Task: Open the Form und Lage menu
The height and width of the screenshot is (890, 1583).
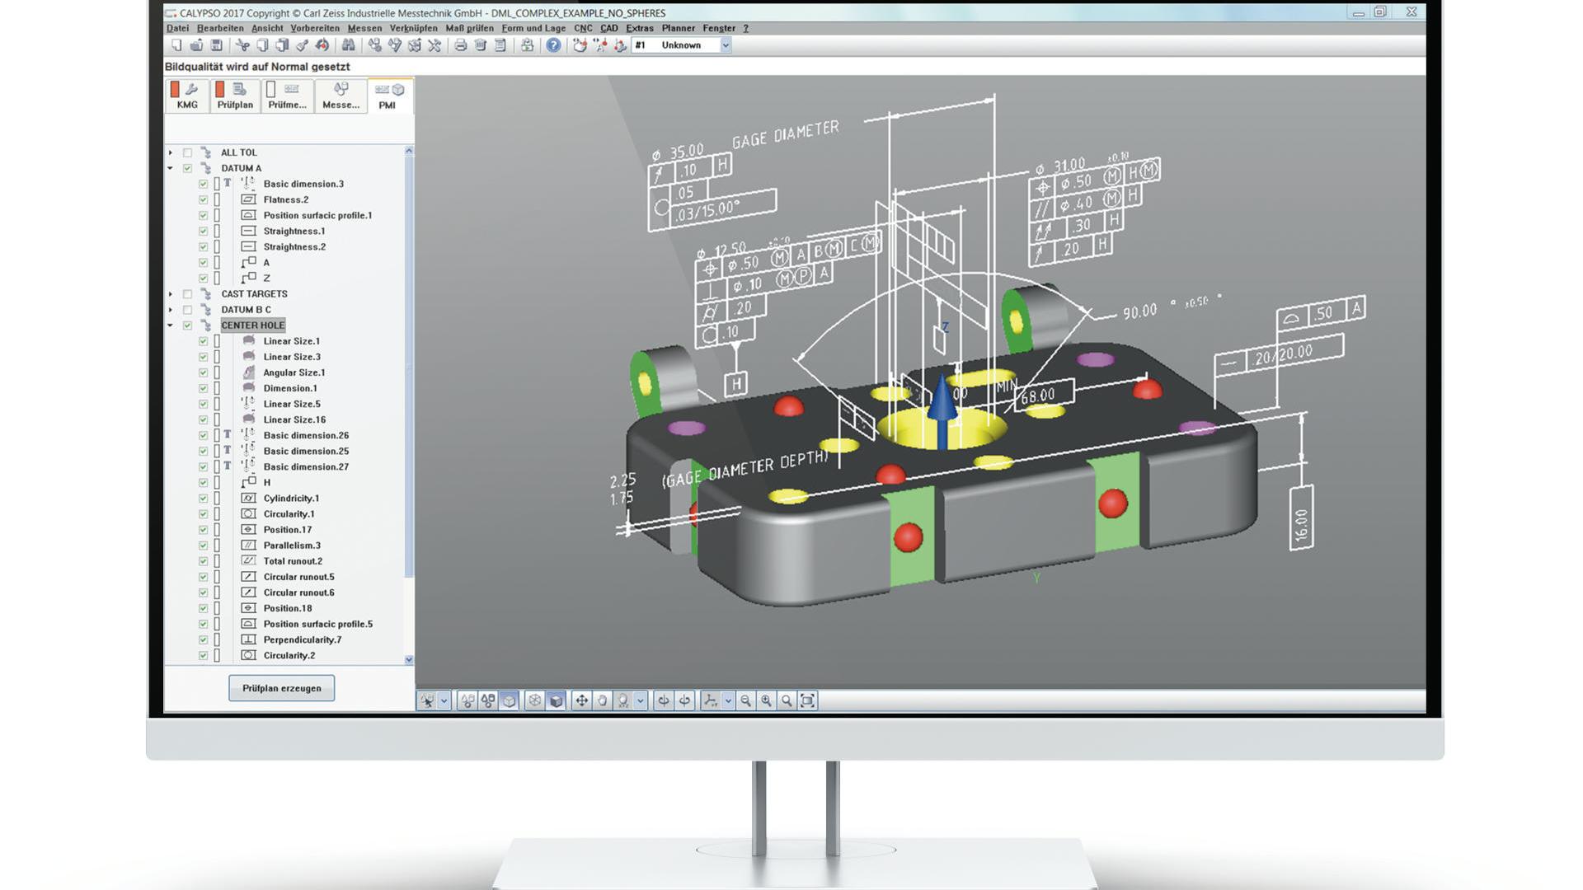Action: coord(533,28)
